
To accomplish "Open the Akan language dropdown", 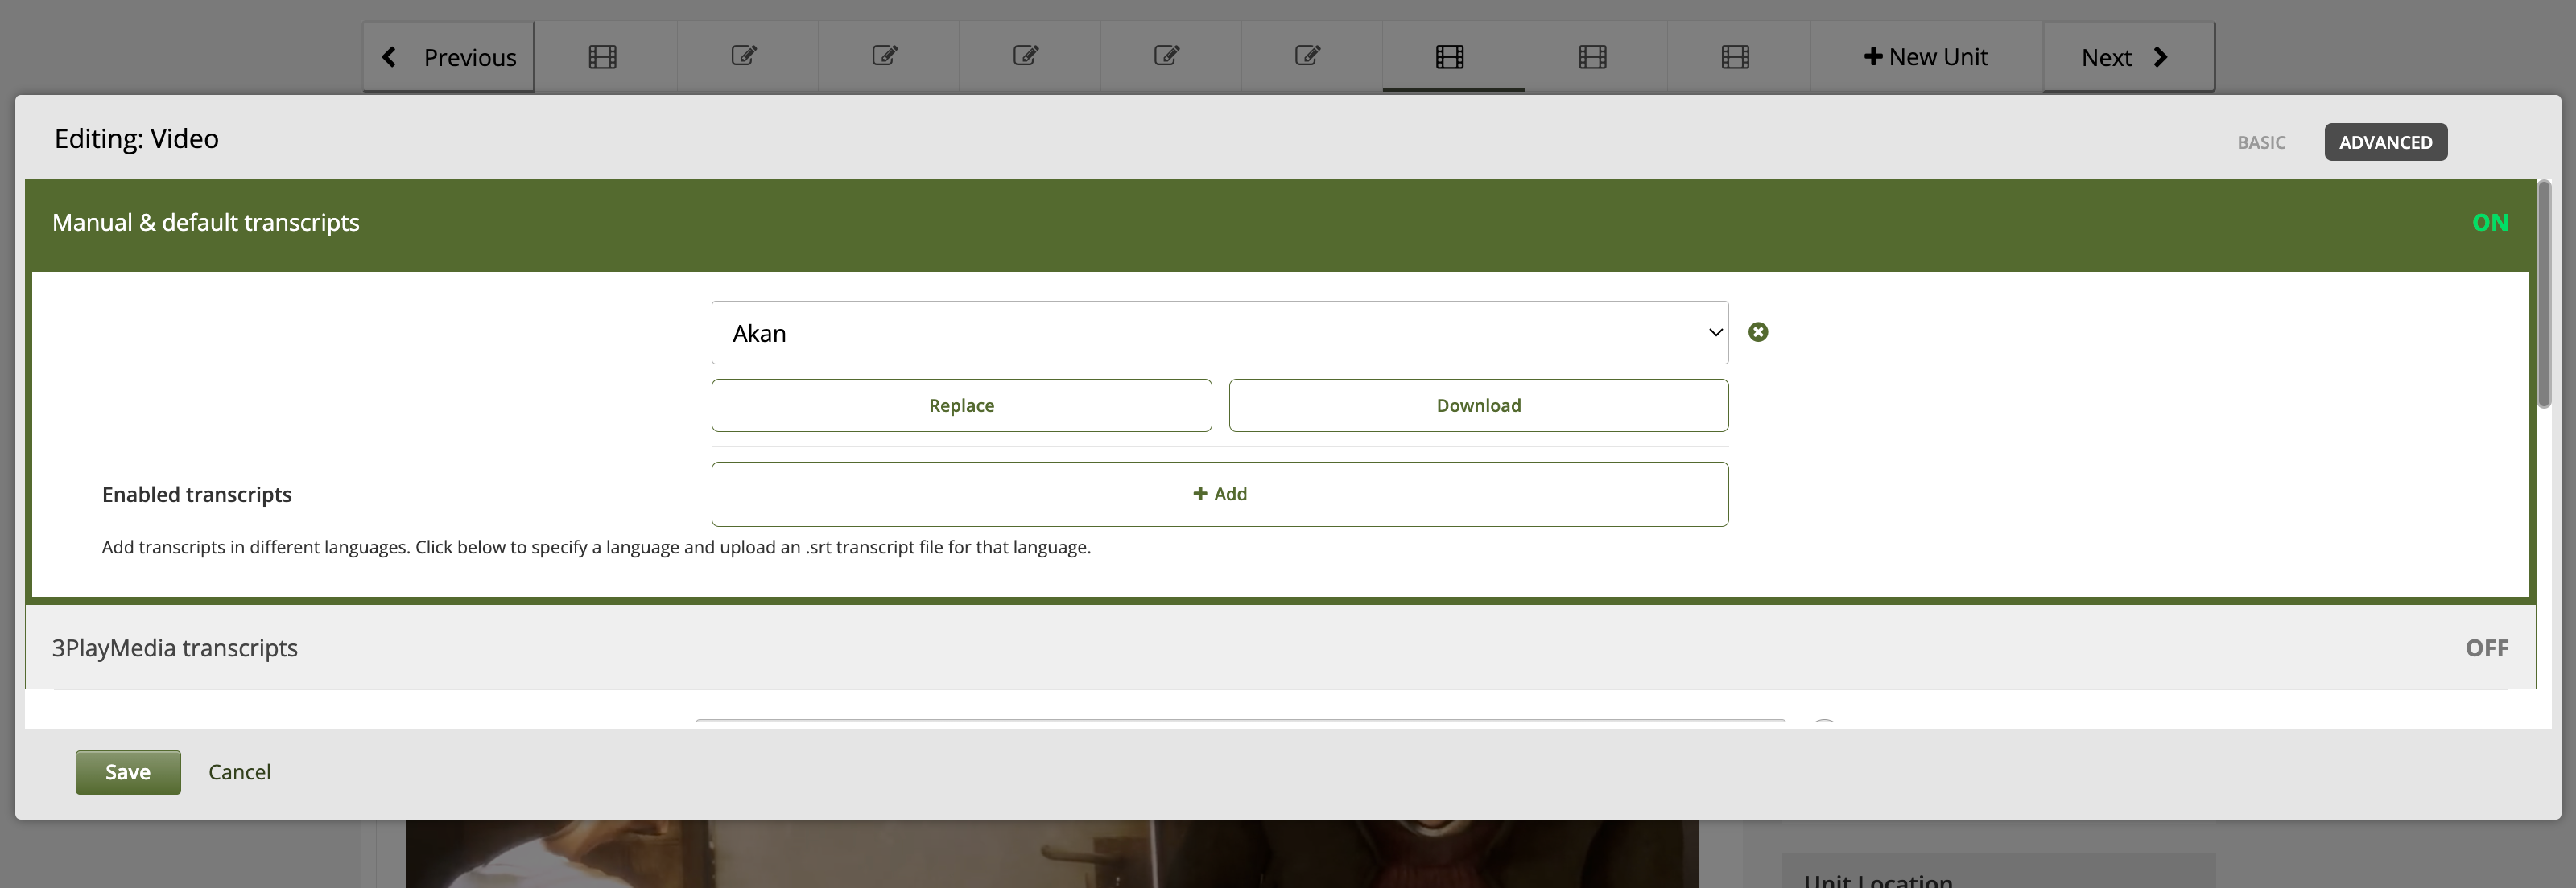I will tap(1219, 333).
